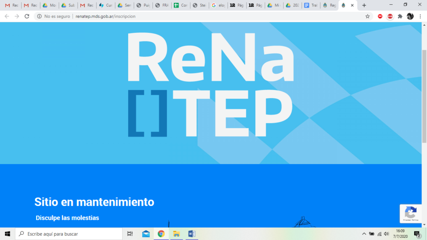The width and height of the screenshot is (427, 240).
Task: Open the Extensions puzzle-piece menu
Action: [400, 16]
